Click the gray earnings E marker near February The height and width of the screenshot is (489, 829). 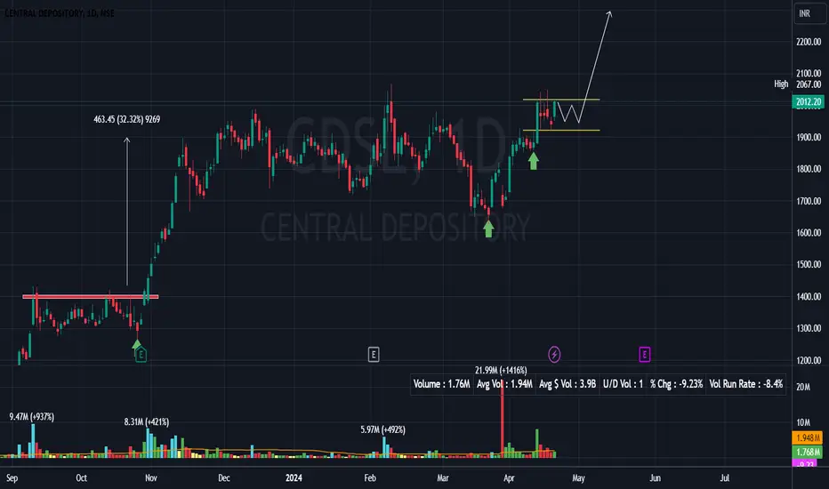click(x=374, y=354)
